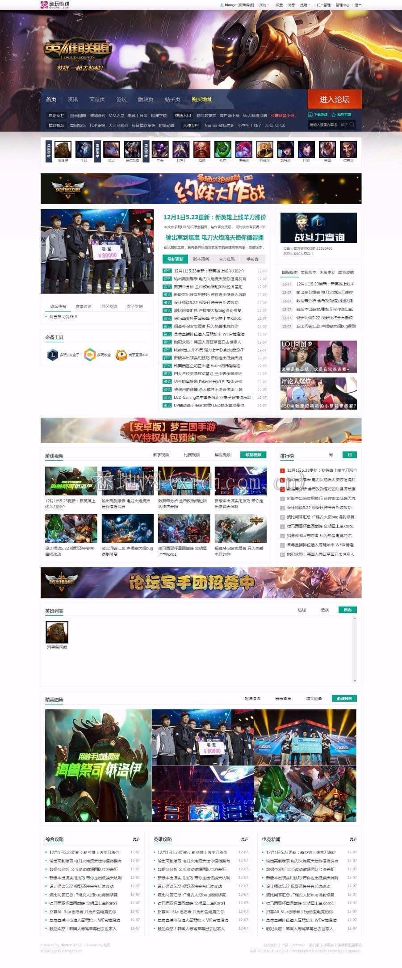Open the 多玩LOL盒子 tool icon
The image size is (402, 968).
coord(53,355)
